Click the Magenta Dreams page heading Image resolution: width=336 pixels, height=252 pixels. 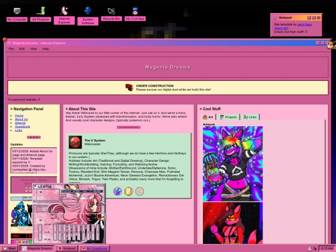[x=168, y=67]
